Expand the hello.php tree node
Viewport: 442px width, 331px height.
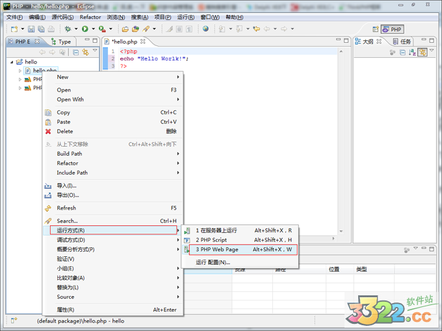coord(20,71)
